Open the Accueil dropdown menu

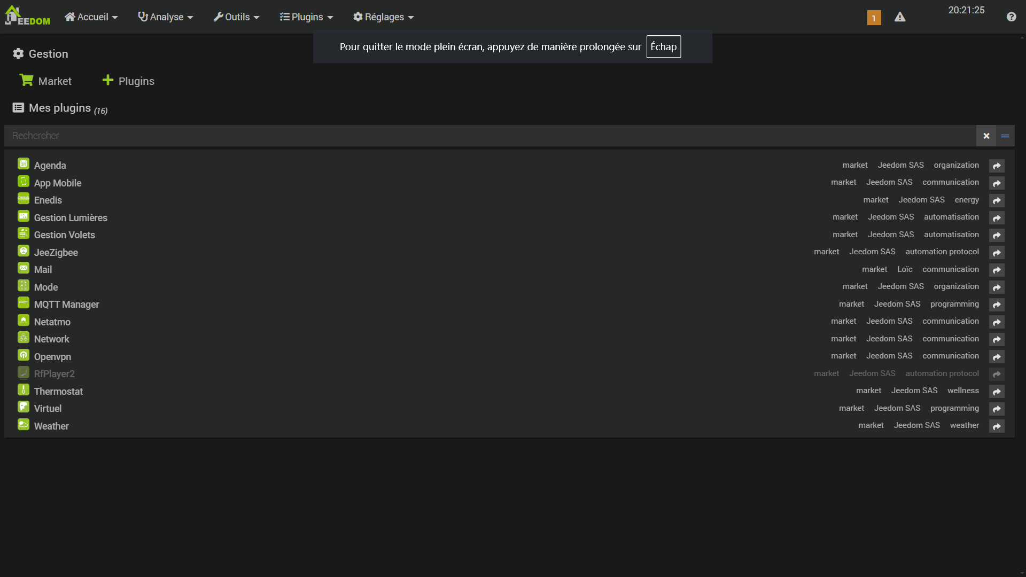(x=91, y=17)
